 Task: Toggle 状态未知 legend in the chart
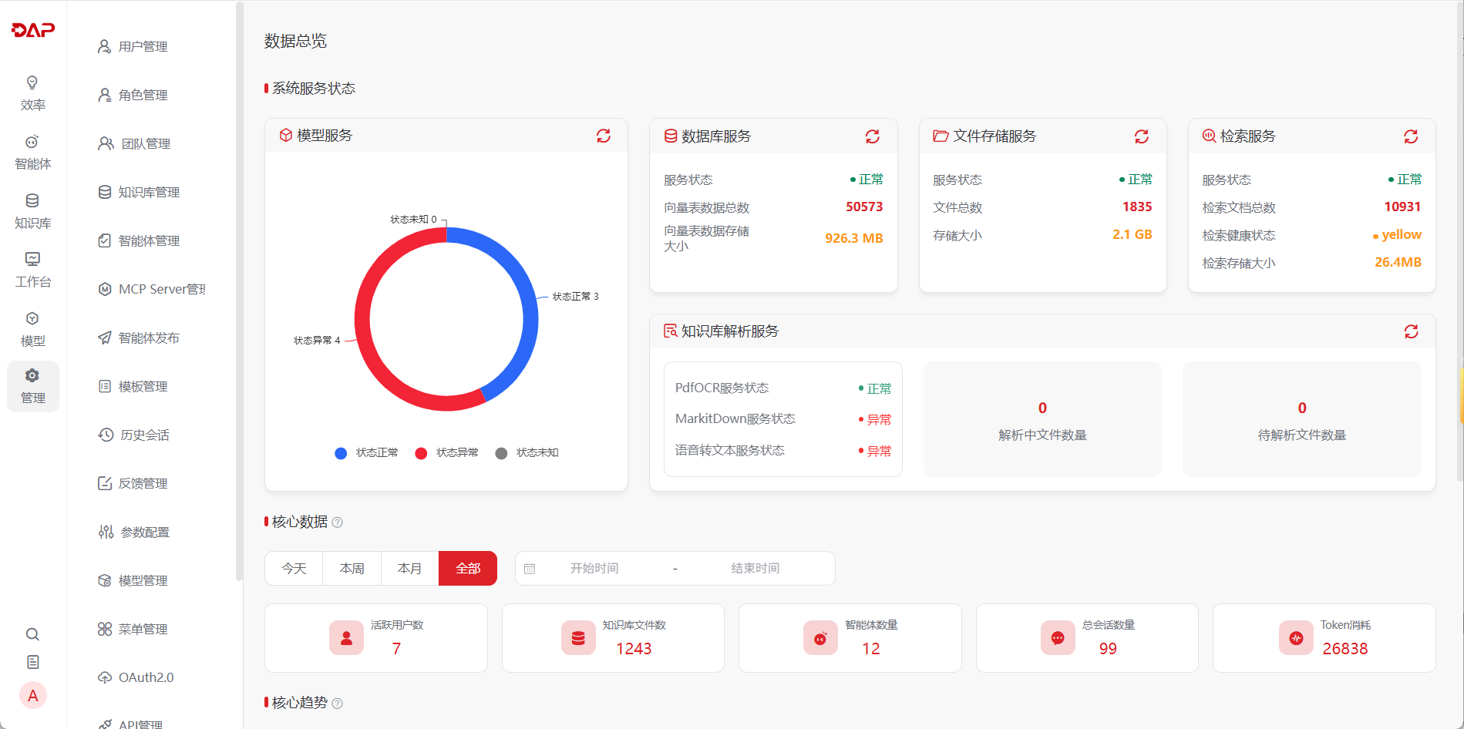(527, 453)
